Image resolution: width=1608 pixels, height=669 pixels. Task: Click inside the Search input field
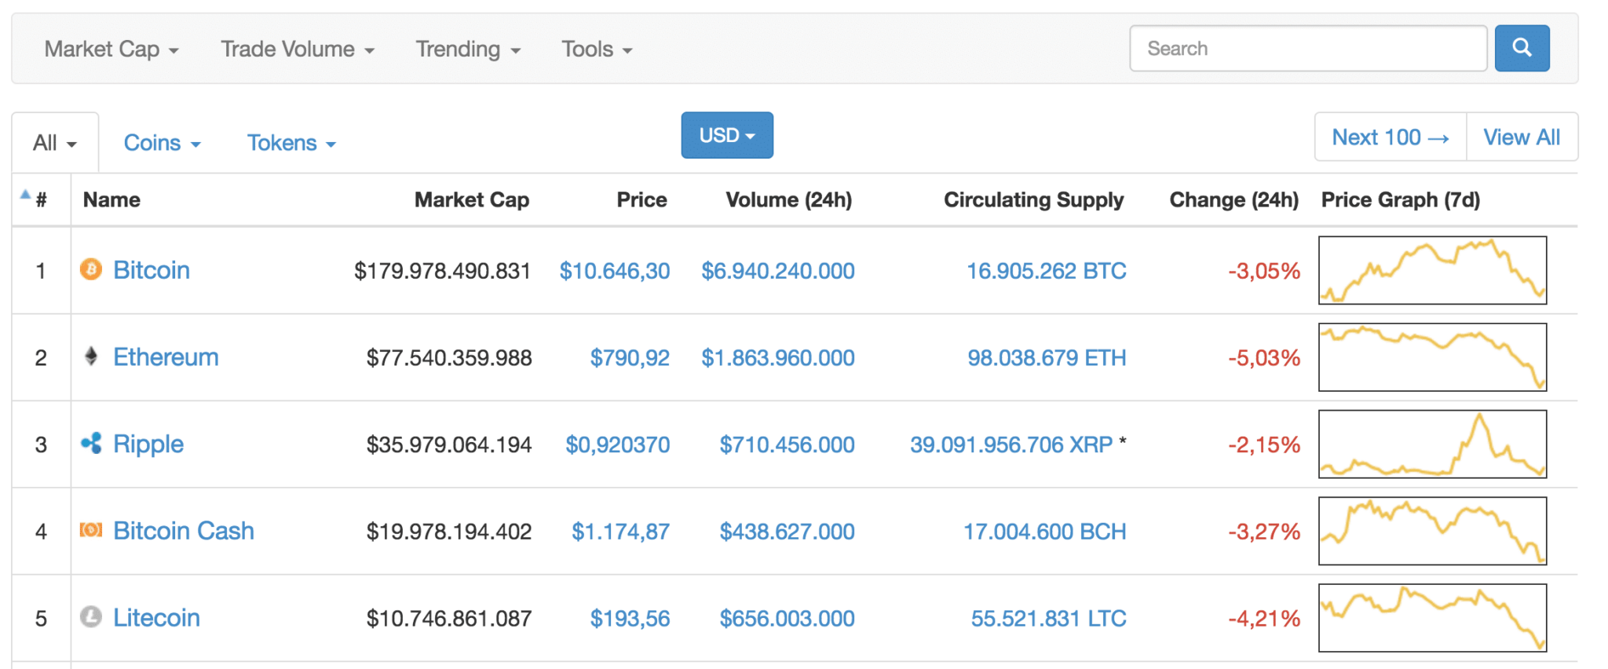click(1308, 49)
